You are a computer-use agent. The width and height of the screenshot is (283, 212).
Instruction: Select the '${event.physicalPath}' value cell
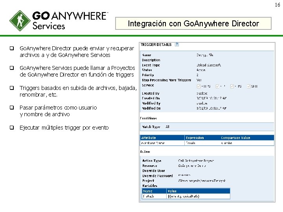198,196
